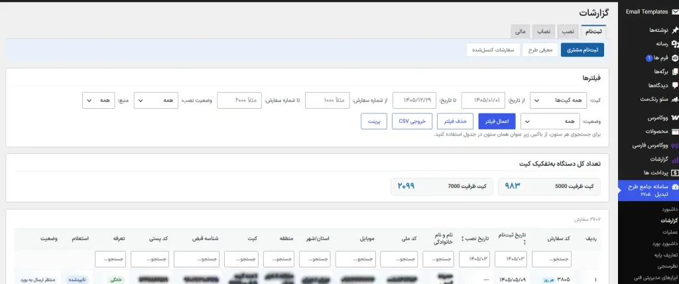Click the از شماره سفارش input field
The height and width of the screenshot is (284, 679).
point(328,100)
